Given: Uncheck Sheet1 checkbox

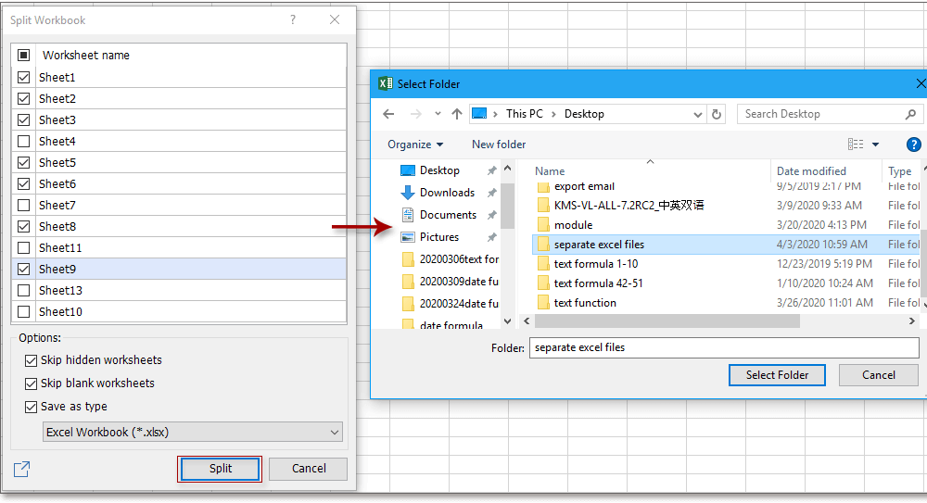Looking at the screenshot, I should coord(24,77).
